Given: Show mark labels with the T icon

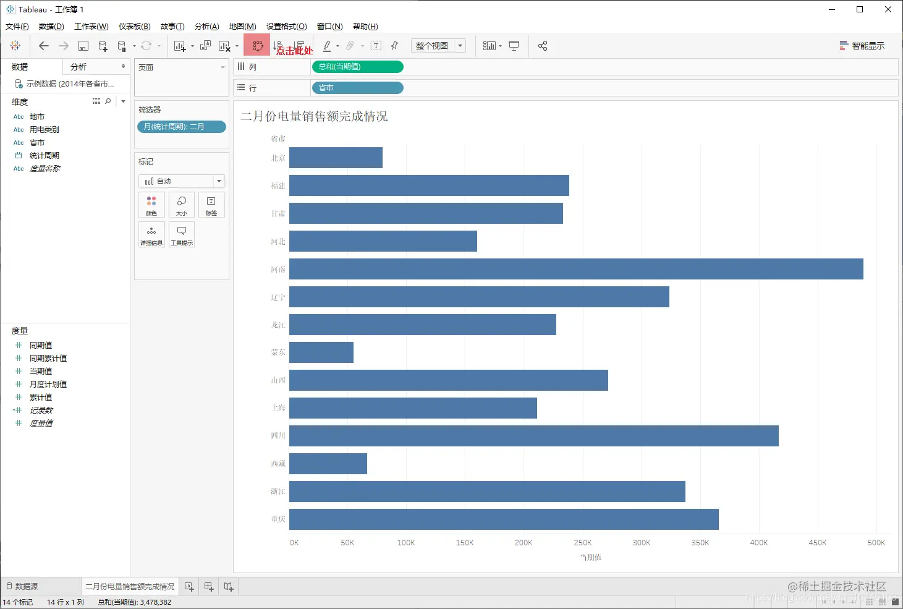Looking at the screenshot, I should [x=376, y=46].
